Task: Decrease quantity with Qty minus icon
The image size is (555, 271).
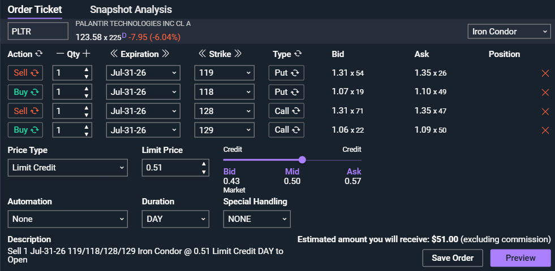Action: tap(61, 54)
